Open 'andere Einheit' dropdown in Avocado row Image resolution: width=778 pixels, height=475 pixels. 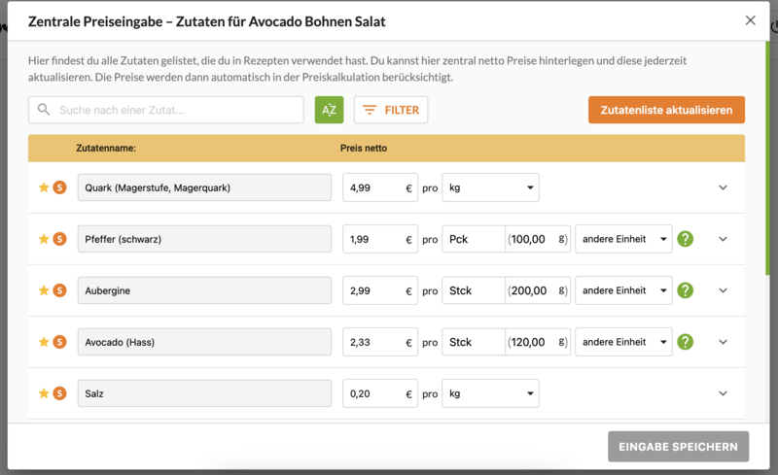(623, 342)
